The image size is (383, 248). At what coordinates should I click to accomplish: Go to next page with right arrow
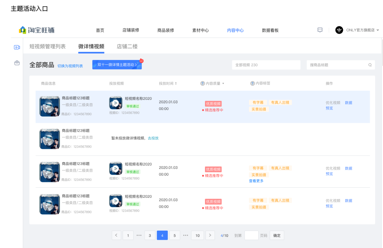210,235
